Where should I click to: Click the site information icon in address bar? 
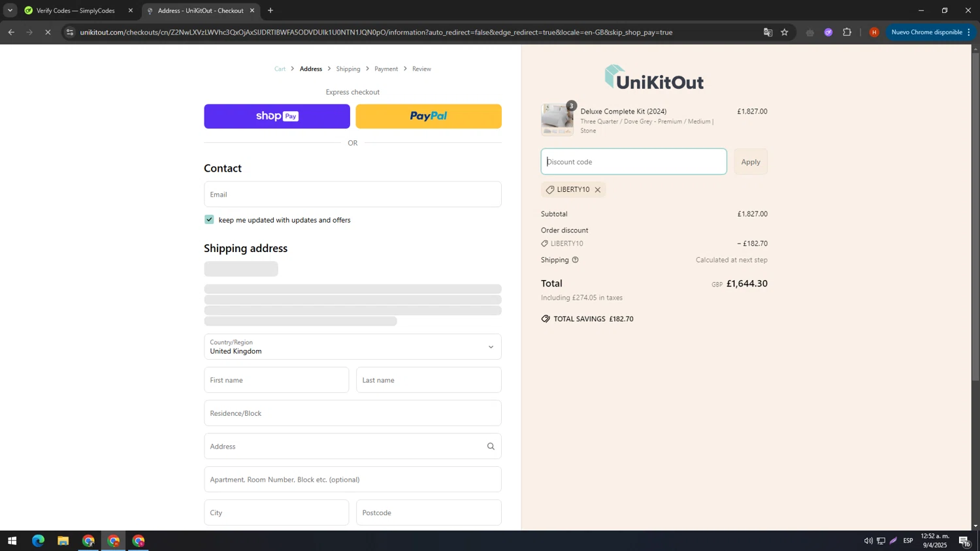pyautogui.click(x=70, y=32)
